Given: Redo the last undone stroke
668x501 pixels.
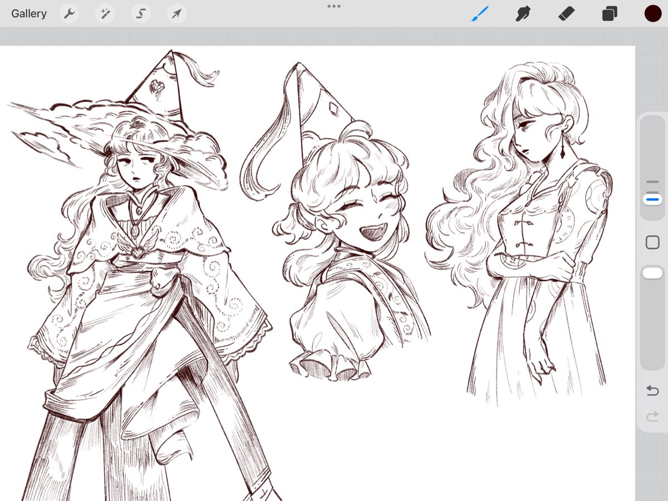Looking at the screenshot, I should pos(652,416).
